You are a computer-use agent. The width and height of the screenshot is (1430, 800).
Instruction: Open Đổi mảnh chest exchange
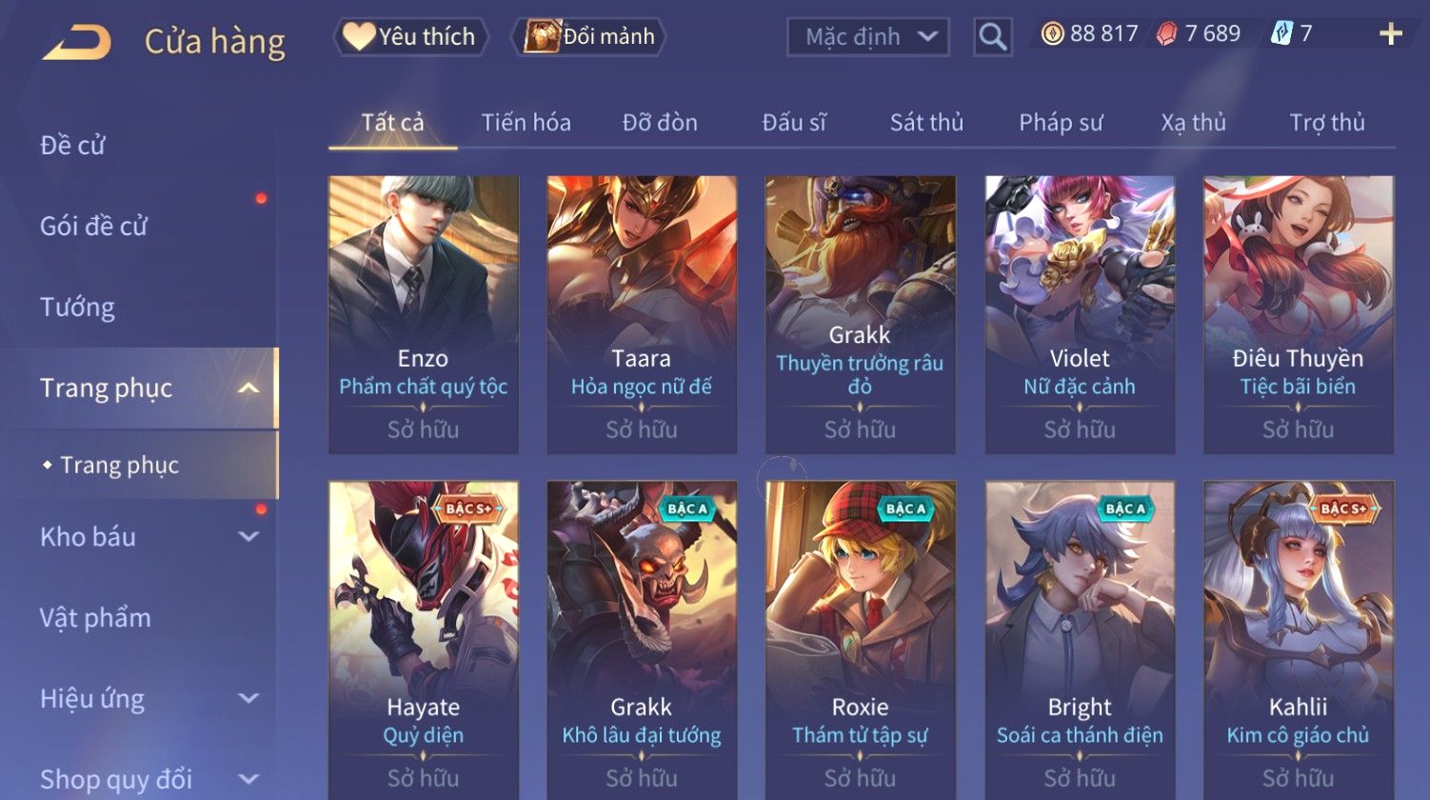pyautogui.click(x=588, y=37)
